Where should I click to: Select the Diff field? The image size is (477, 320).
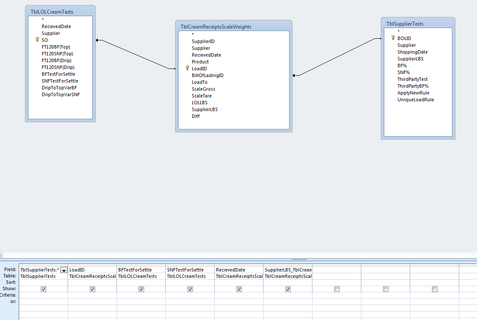click(196, 116)
